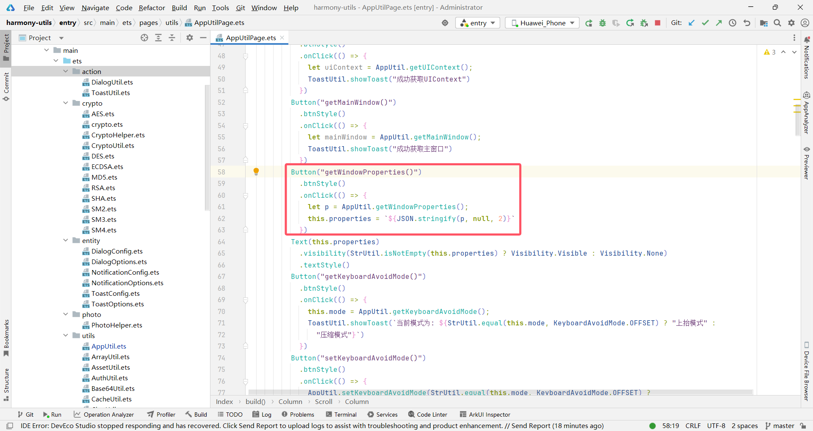Expand all nodes in Project panel

[158, 38]
